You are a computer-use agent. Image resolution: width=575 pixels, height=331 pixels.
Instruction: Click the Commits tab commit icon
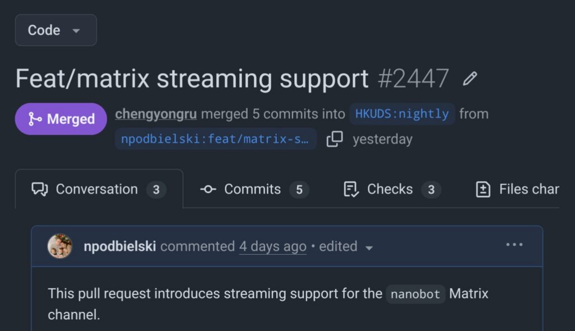click(x=208, y=190)
